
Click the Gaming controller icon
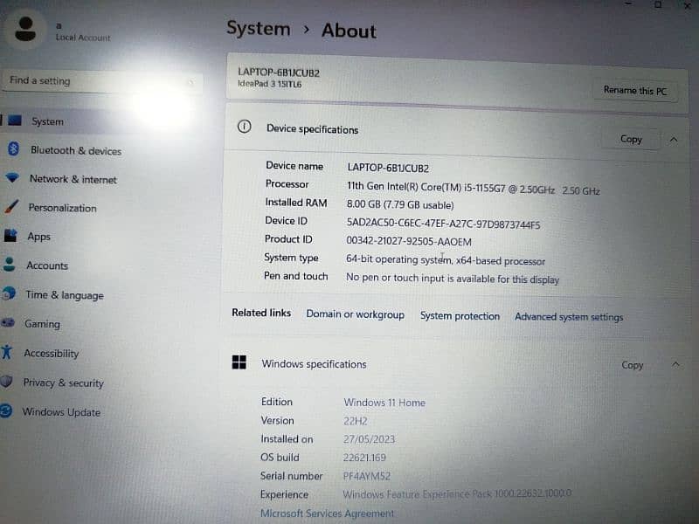tap(8, 322)
